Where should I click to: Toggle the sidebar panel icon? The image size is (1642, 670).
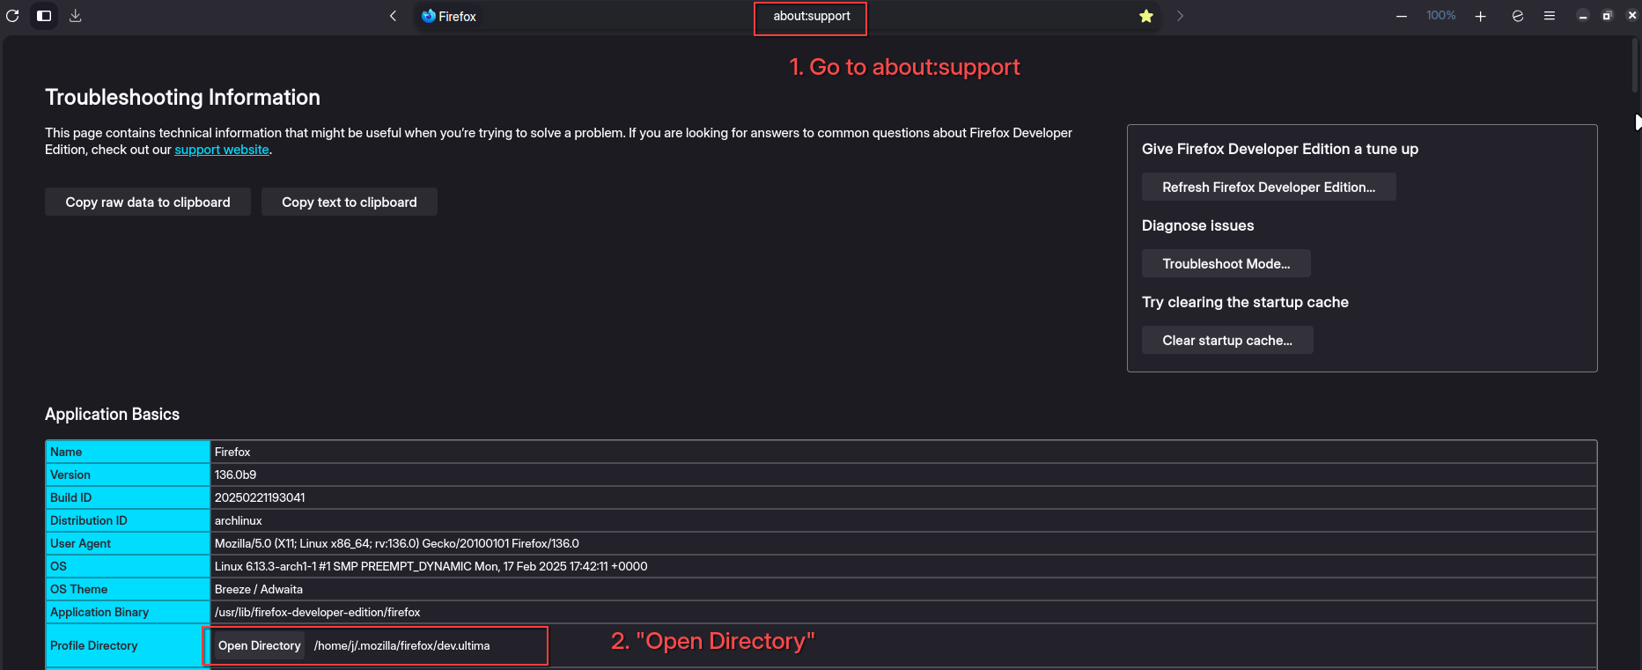(44, 16)
